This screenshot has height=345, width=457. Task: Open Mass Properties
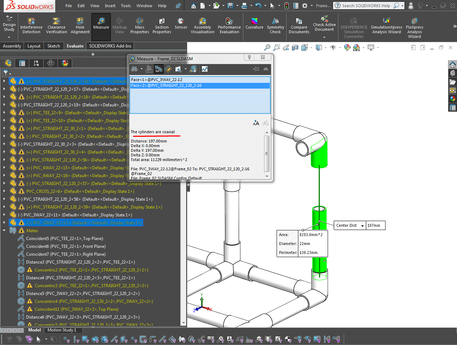140,25
